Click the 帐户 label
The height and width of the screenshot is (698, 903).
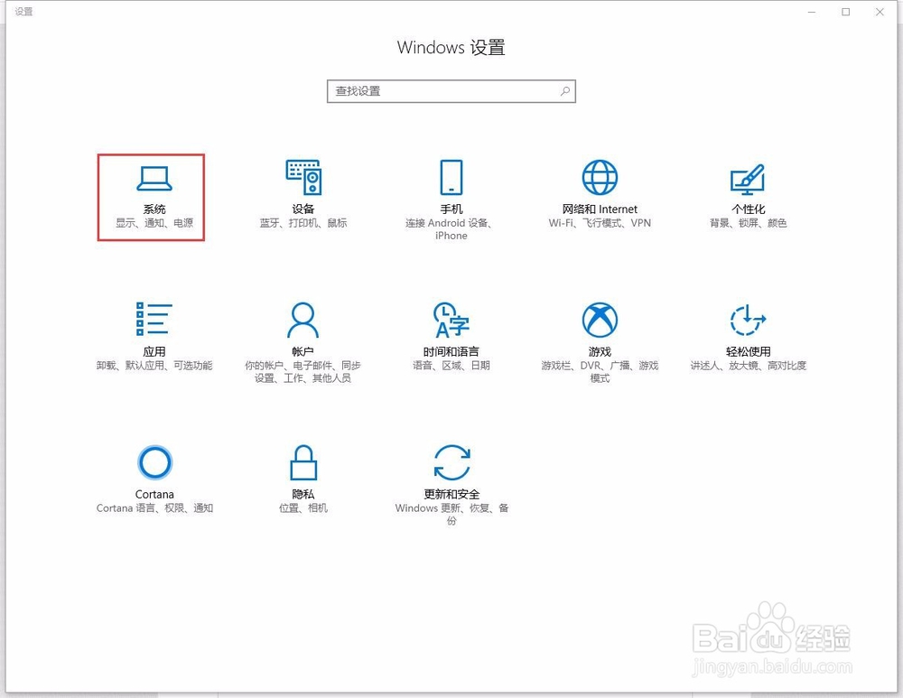pyautogui.click(x=303, y=351)
